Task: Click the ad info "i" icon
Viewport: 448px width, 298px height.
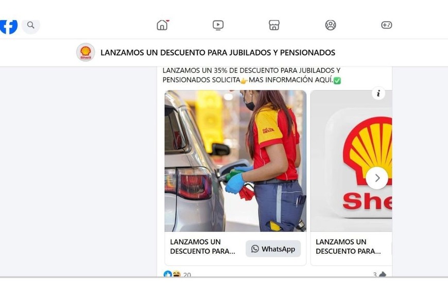Action: 378,93
